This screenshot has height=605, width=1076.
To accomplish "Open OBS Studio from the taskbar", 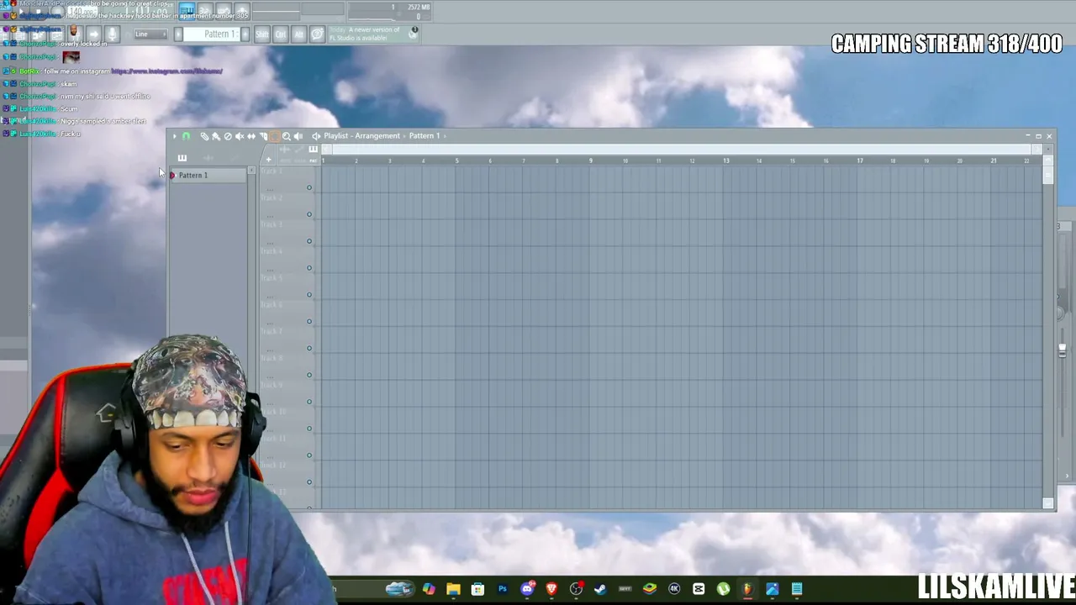I will pos(576,589).
